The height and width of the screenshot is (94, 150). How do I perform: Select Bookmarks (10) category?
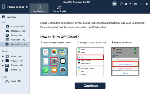pos(19,44)
